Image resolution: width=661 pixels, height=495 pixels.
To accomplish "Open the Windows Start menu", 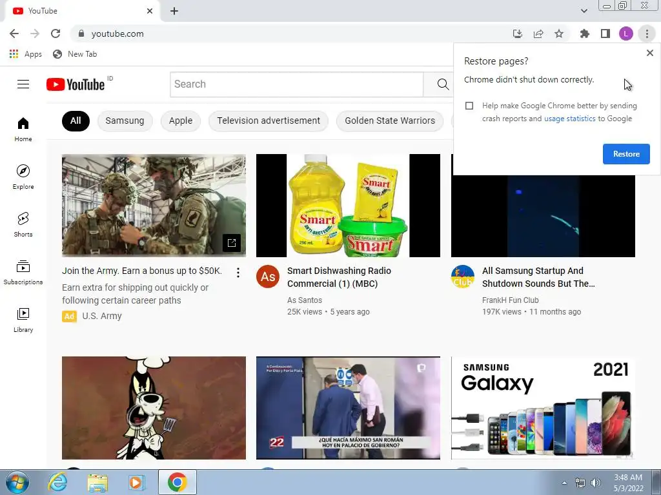I will [17, 482].
